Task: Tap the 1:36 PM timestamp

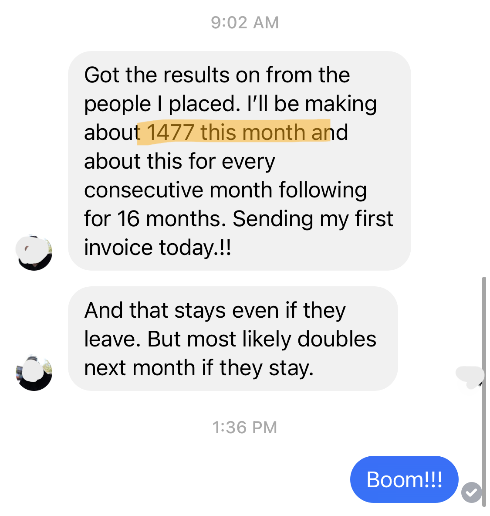Action: (245, 428)
